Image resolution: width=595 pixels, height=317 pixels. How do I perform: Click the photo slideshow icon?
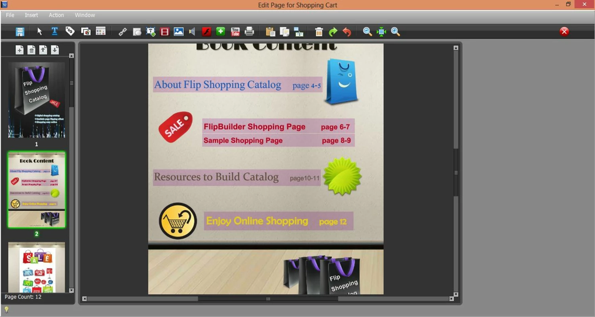[x=86, y=31]
